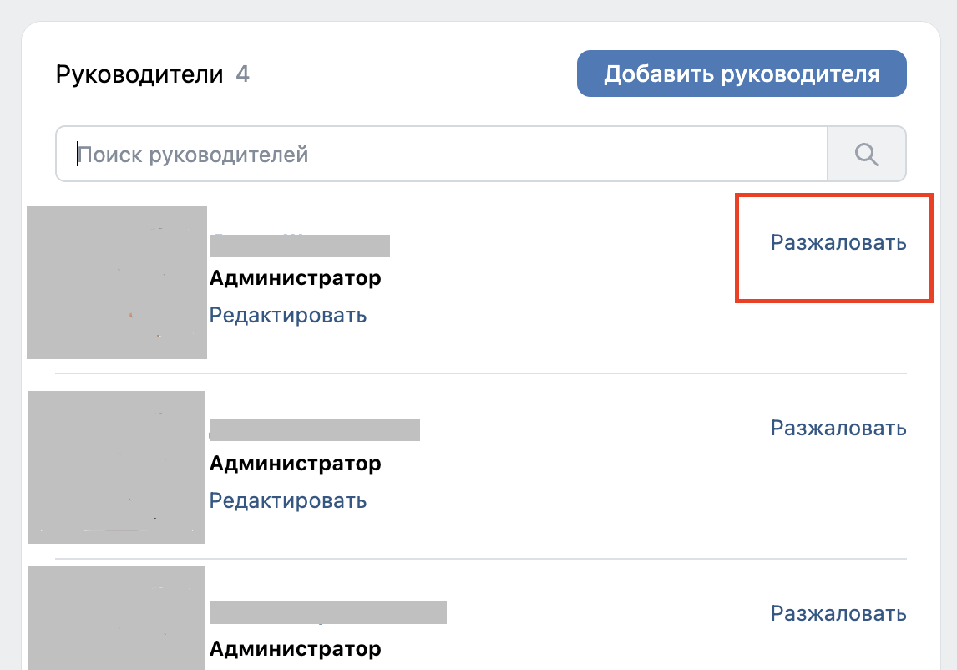Open "Редактировать" for the first administrator
This screenshot has width=957, height=670.
pos(289,315)
